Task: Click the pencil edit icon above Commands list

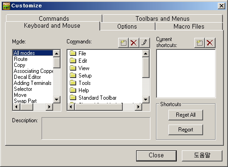Action: pyautogui.click(x=144, y=43)
